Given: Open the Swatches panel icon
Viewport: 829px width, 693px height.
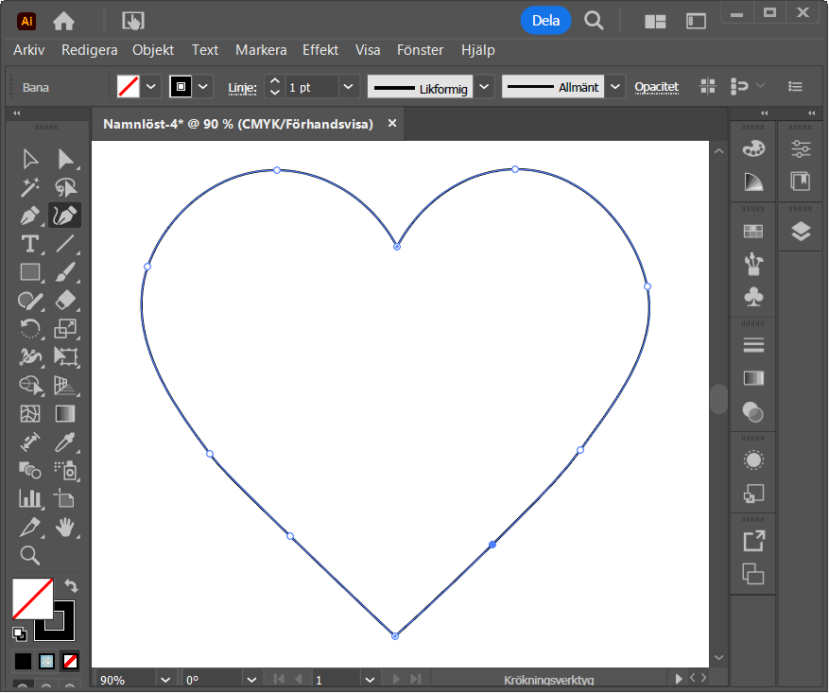Looking at the screenshot, I should point(753,232).
